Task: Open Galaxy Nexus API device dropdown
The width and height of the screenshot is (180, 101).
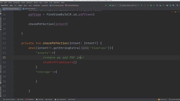Action: point(129,5)
